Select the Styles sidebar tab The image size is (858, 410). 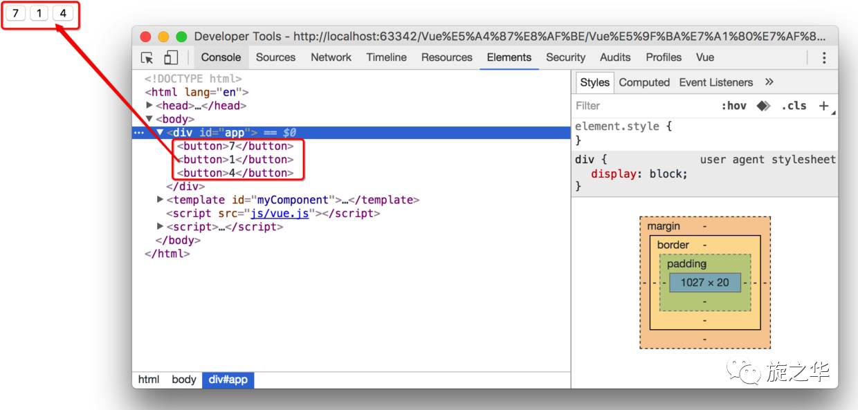click(594, 82)
